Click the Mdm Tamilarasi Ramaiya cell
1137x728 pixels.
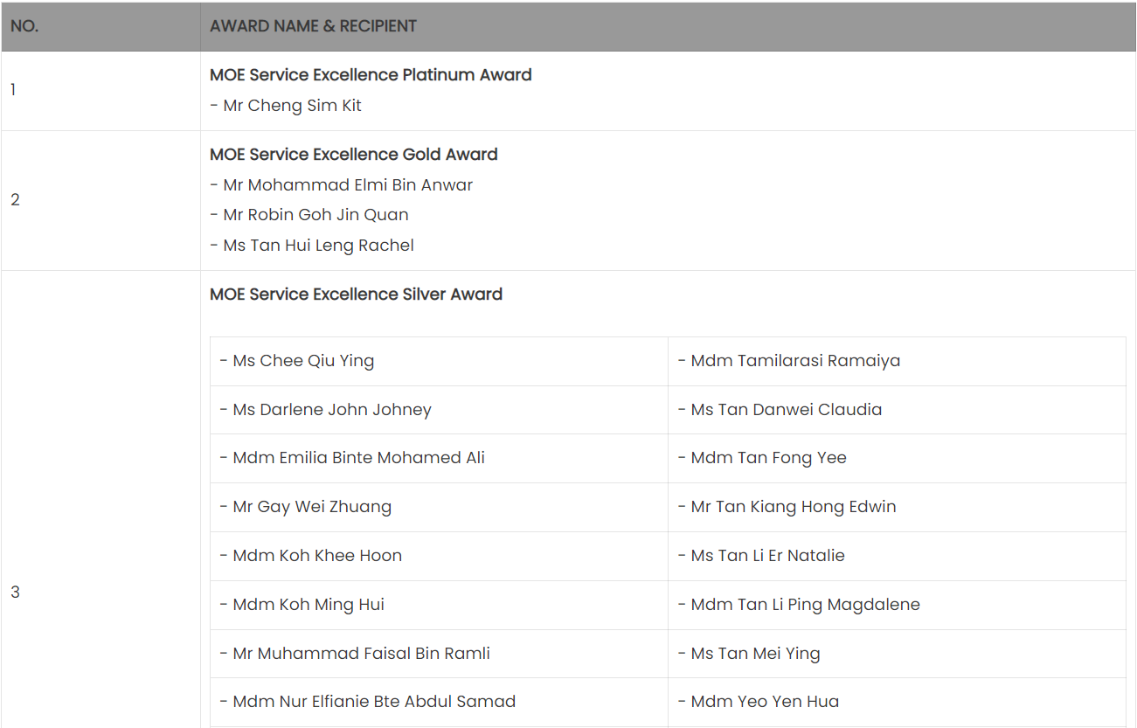click(897, 361)
